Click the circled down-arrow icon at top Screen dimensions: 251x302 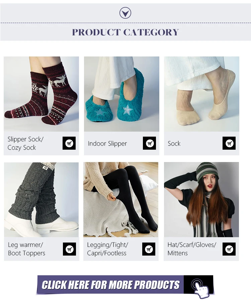pyautogui.click(x=125, y=13)
